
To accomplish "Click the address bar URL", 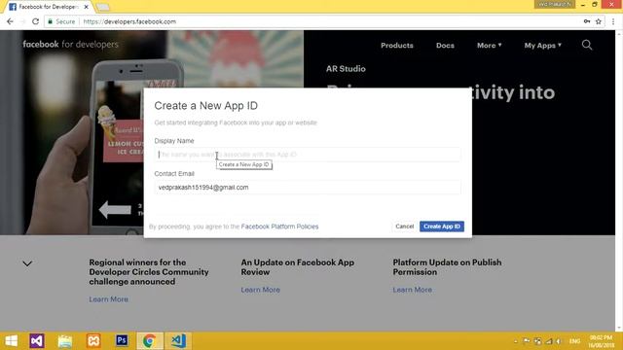I will (x=129, y=21).
